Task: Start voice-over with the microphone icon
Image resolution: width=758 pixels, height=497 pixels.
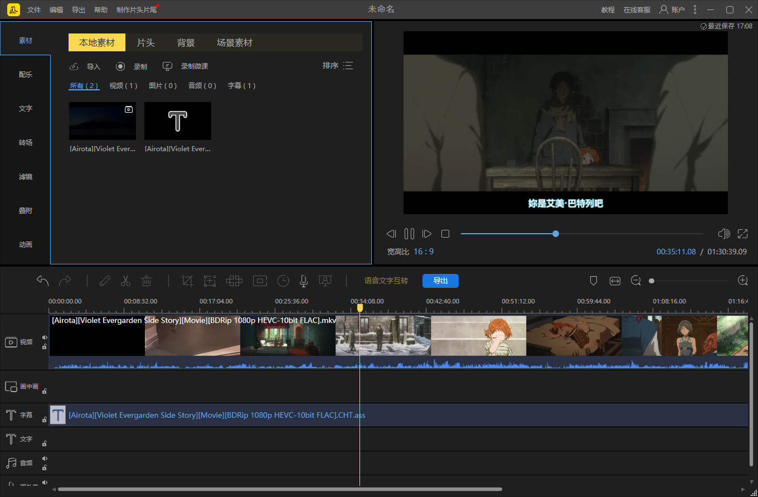Action: (x=304, y=281)
